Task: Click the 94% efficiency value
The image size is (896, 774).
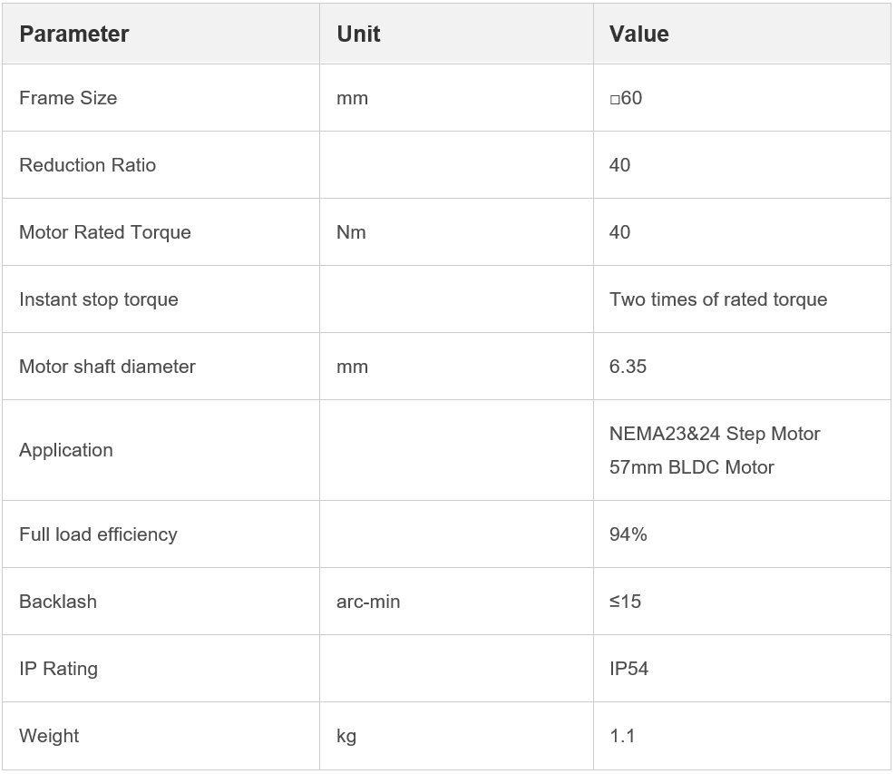Action: (x=628, y=534)
